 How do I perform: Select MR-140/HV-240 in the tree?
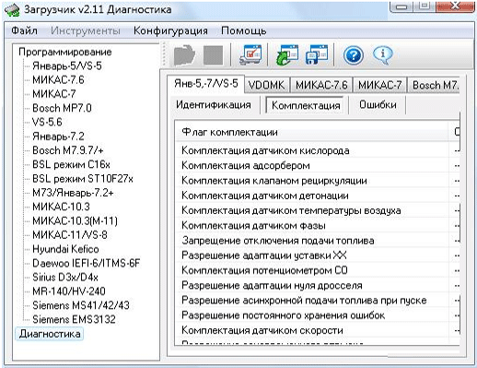click(69, 291)
